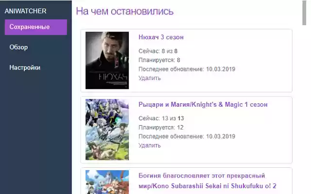Click the text Сейчас: 8 из 8

point(158,51)
